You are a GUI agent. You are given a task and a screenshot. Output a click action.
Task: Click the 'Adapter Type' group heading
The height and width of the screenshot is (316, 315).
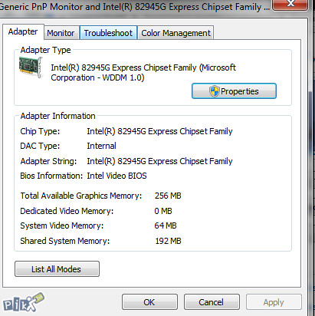pos(45,50)
